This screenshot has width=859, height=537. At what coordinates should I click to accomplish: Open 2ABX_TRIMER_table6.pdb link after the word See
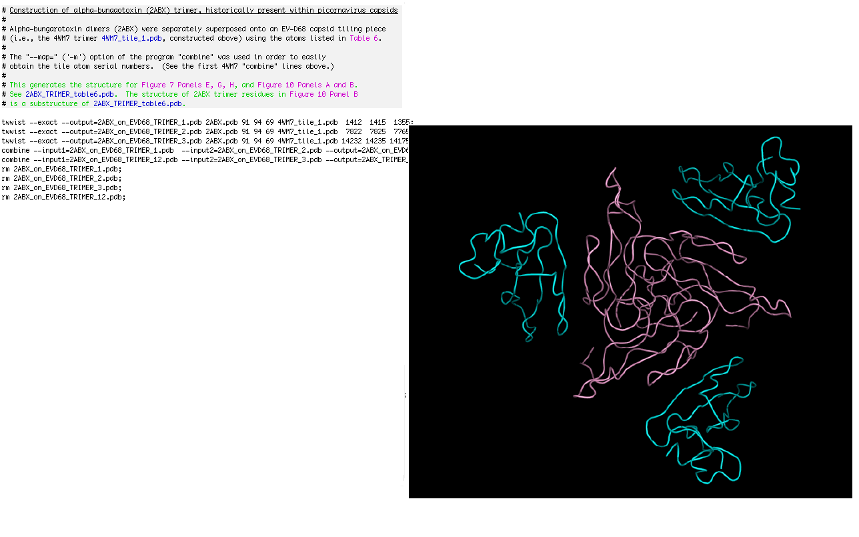(71, 94)
